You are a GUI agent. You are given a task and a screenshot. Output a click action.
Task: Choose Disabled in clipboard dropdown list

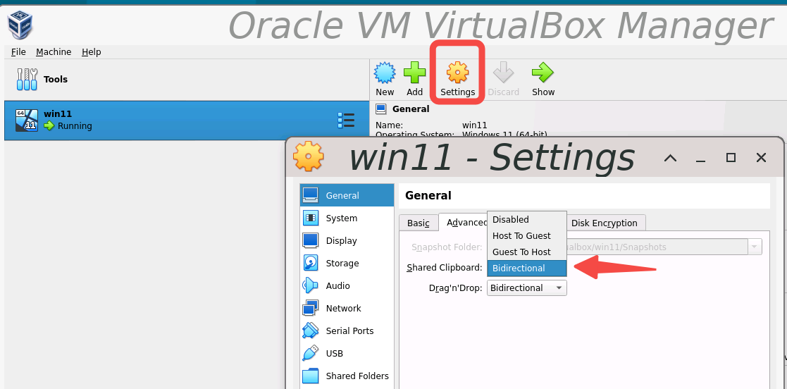coord(527,219)
